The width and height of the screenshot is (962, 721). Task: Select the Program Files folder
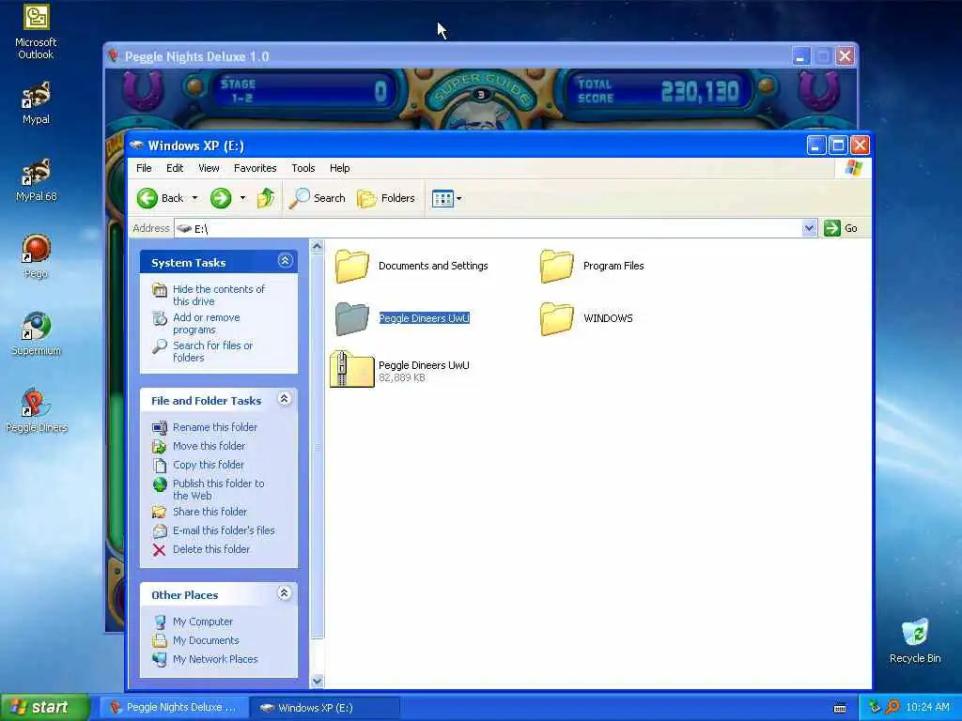[x=592, y=266]
